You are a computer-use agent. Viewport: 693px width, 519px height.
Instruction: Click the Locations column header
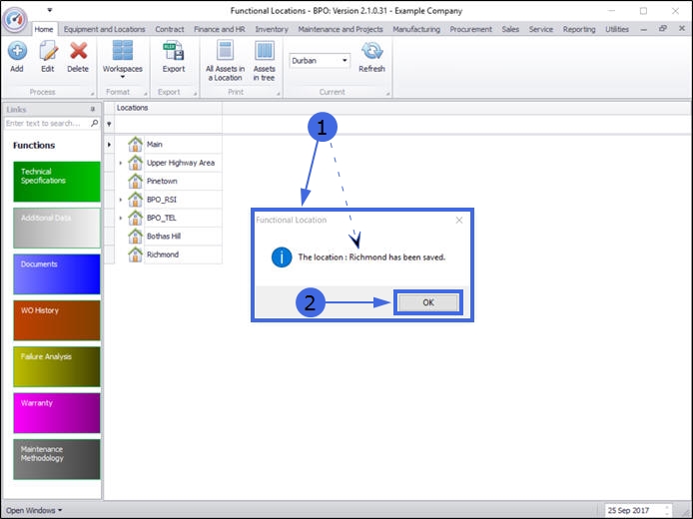[x=169, y=108]
